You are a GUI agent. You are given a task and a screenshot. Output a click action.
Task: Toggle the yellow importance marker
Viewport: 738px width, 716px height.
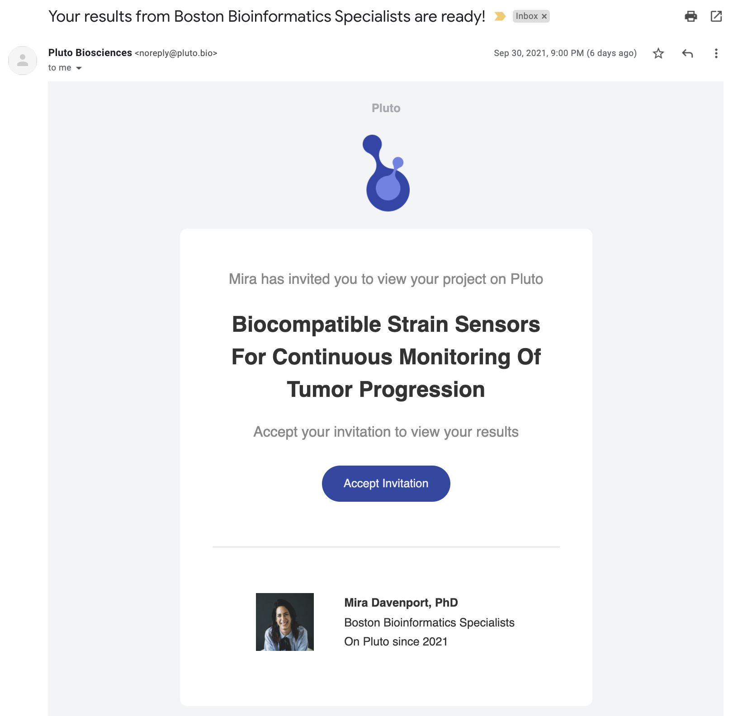point(500,16)
